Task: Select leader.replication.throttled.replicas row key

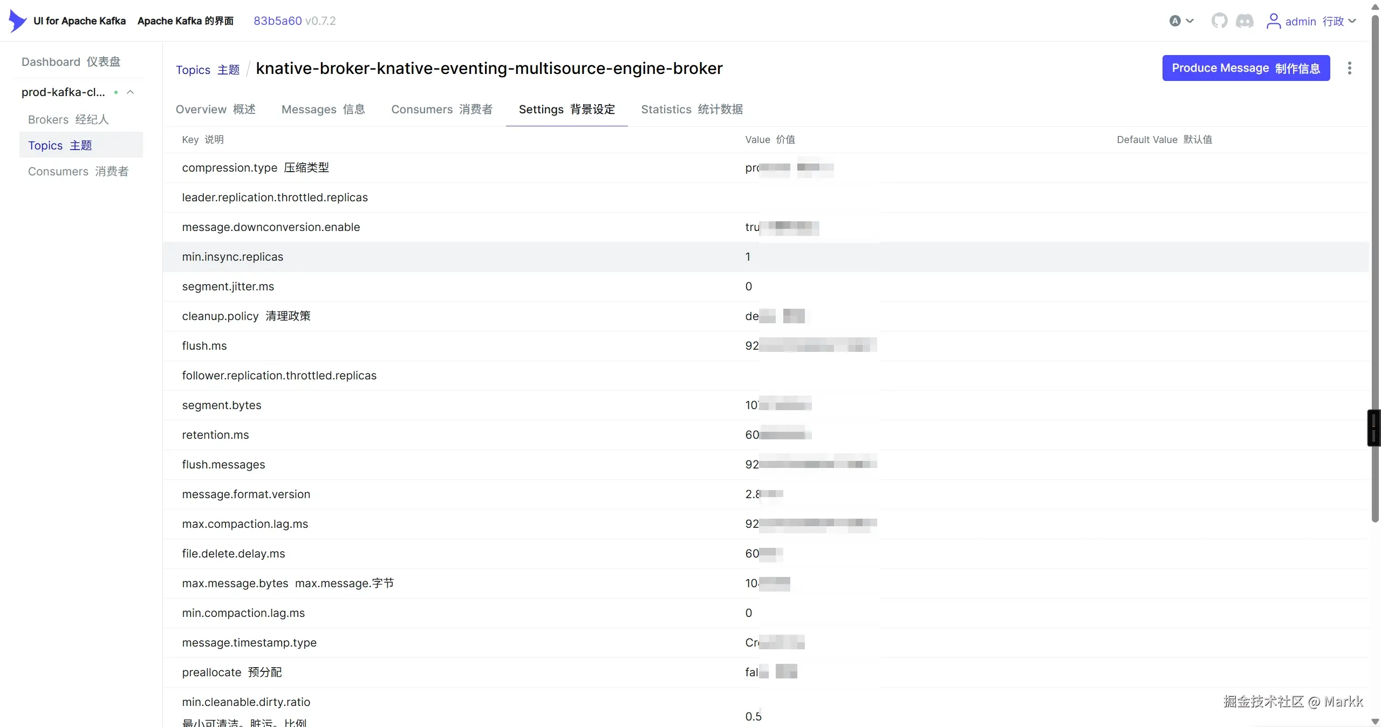Action: [275, 198]
